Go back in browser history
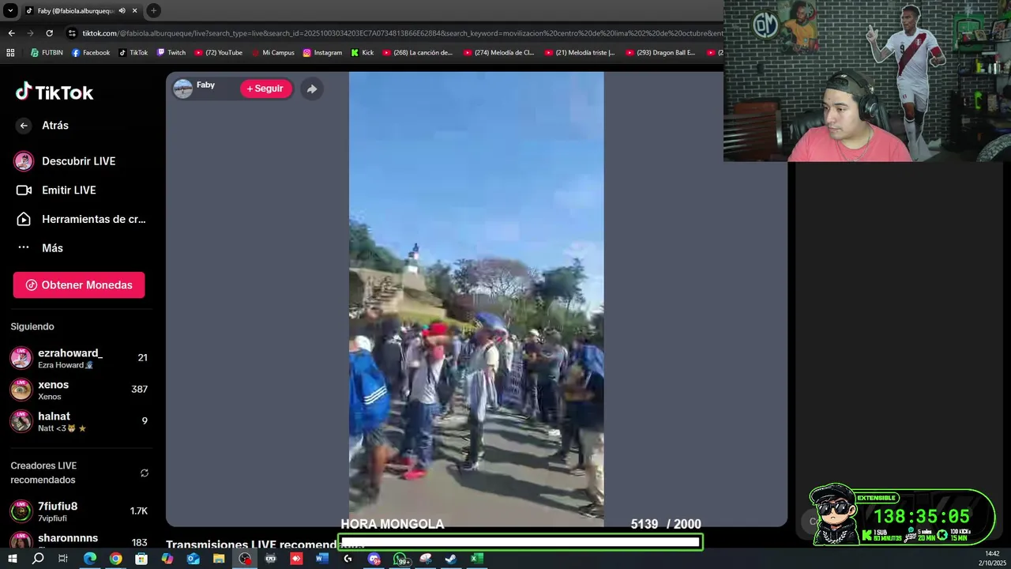 tap(11, 33)
